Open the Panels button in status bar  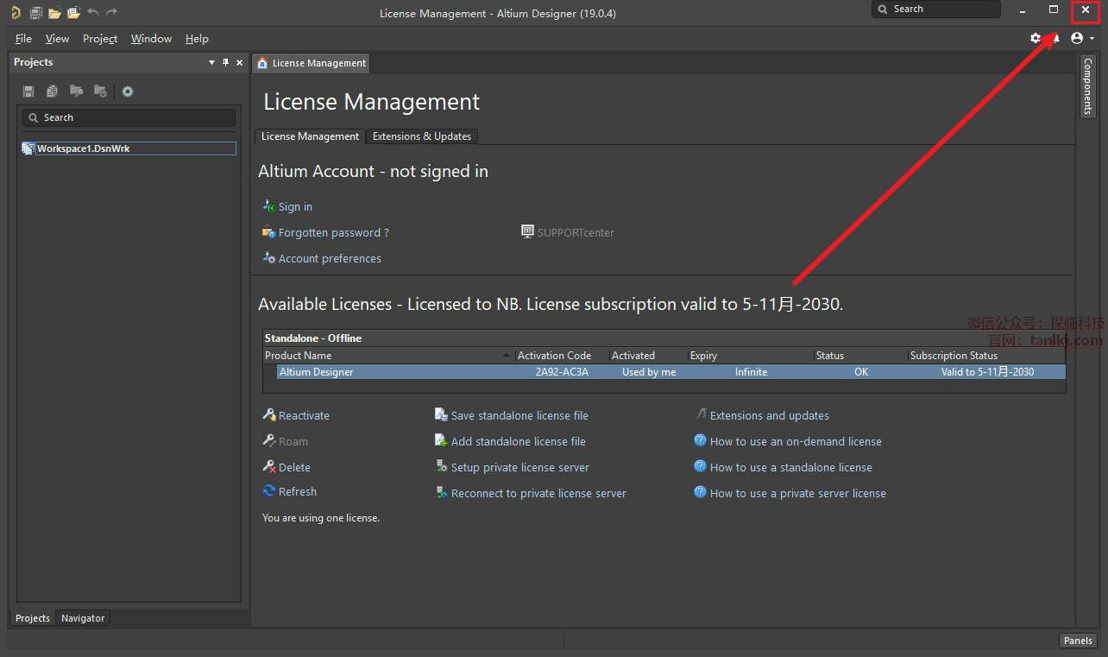(1078, 641)
